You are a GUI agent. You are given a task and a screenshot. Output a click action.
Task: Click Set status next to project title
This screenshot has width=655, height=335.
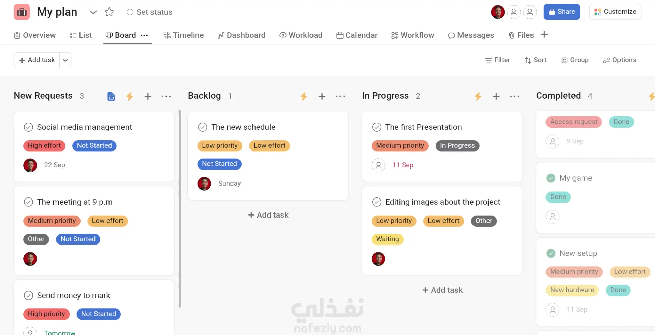point(149,12)
